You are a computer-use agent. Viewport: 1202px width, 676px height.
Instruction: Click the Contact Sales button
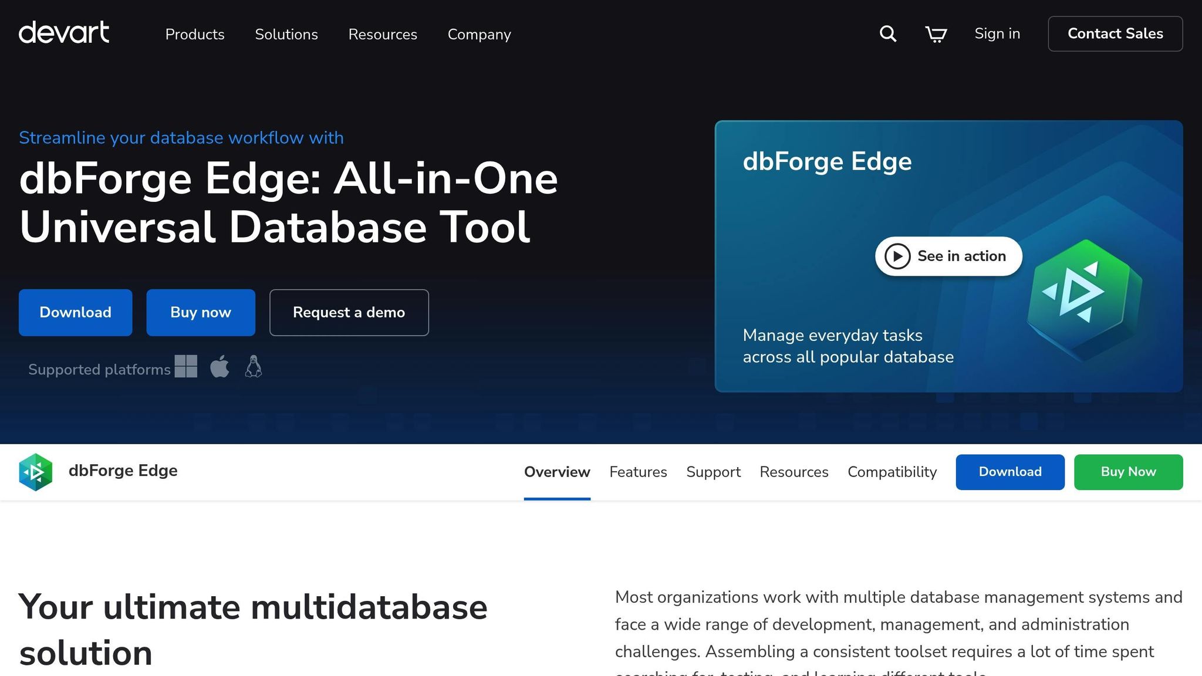[x=1115, y=34]
